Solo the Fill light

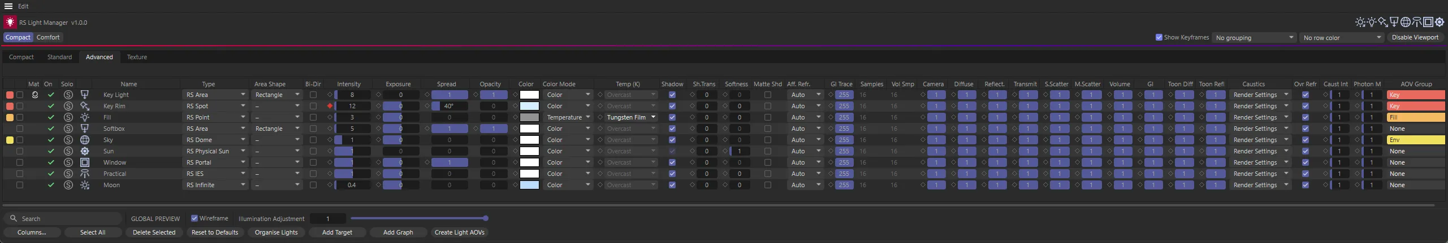click(68, 117)
